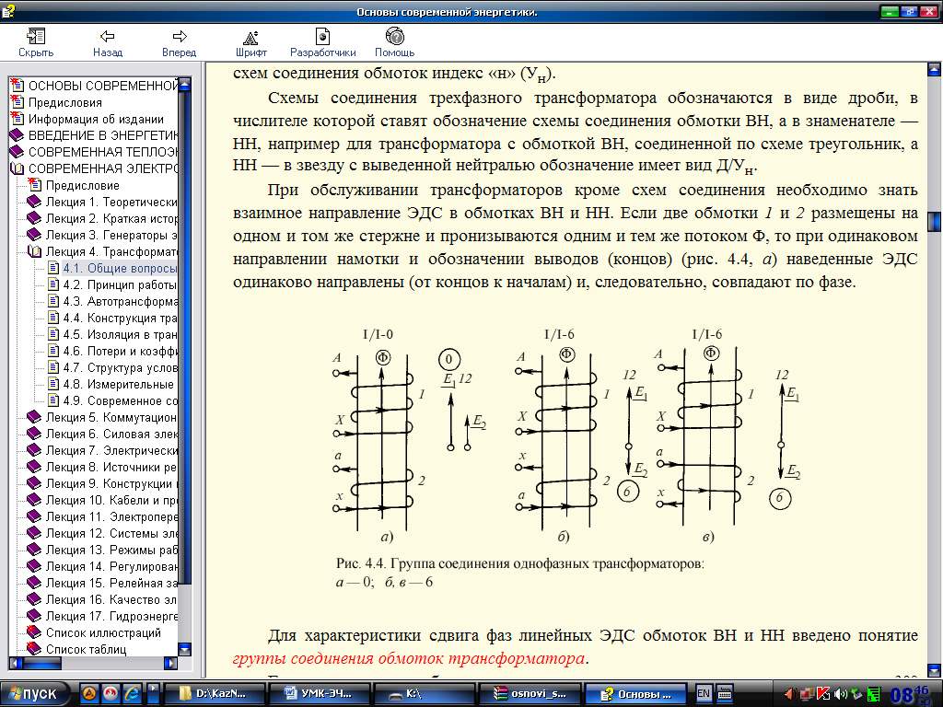Expand Лекция 1. Теоретические book

[x=34, y=202]
